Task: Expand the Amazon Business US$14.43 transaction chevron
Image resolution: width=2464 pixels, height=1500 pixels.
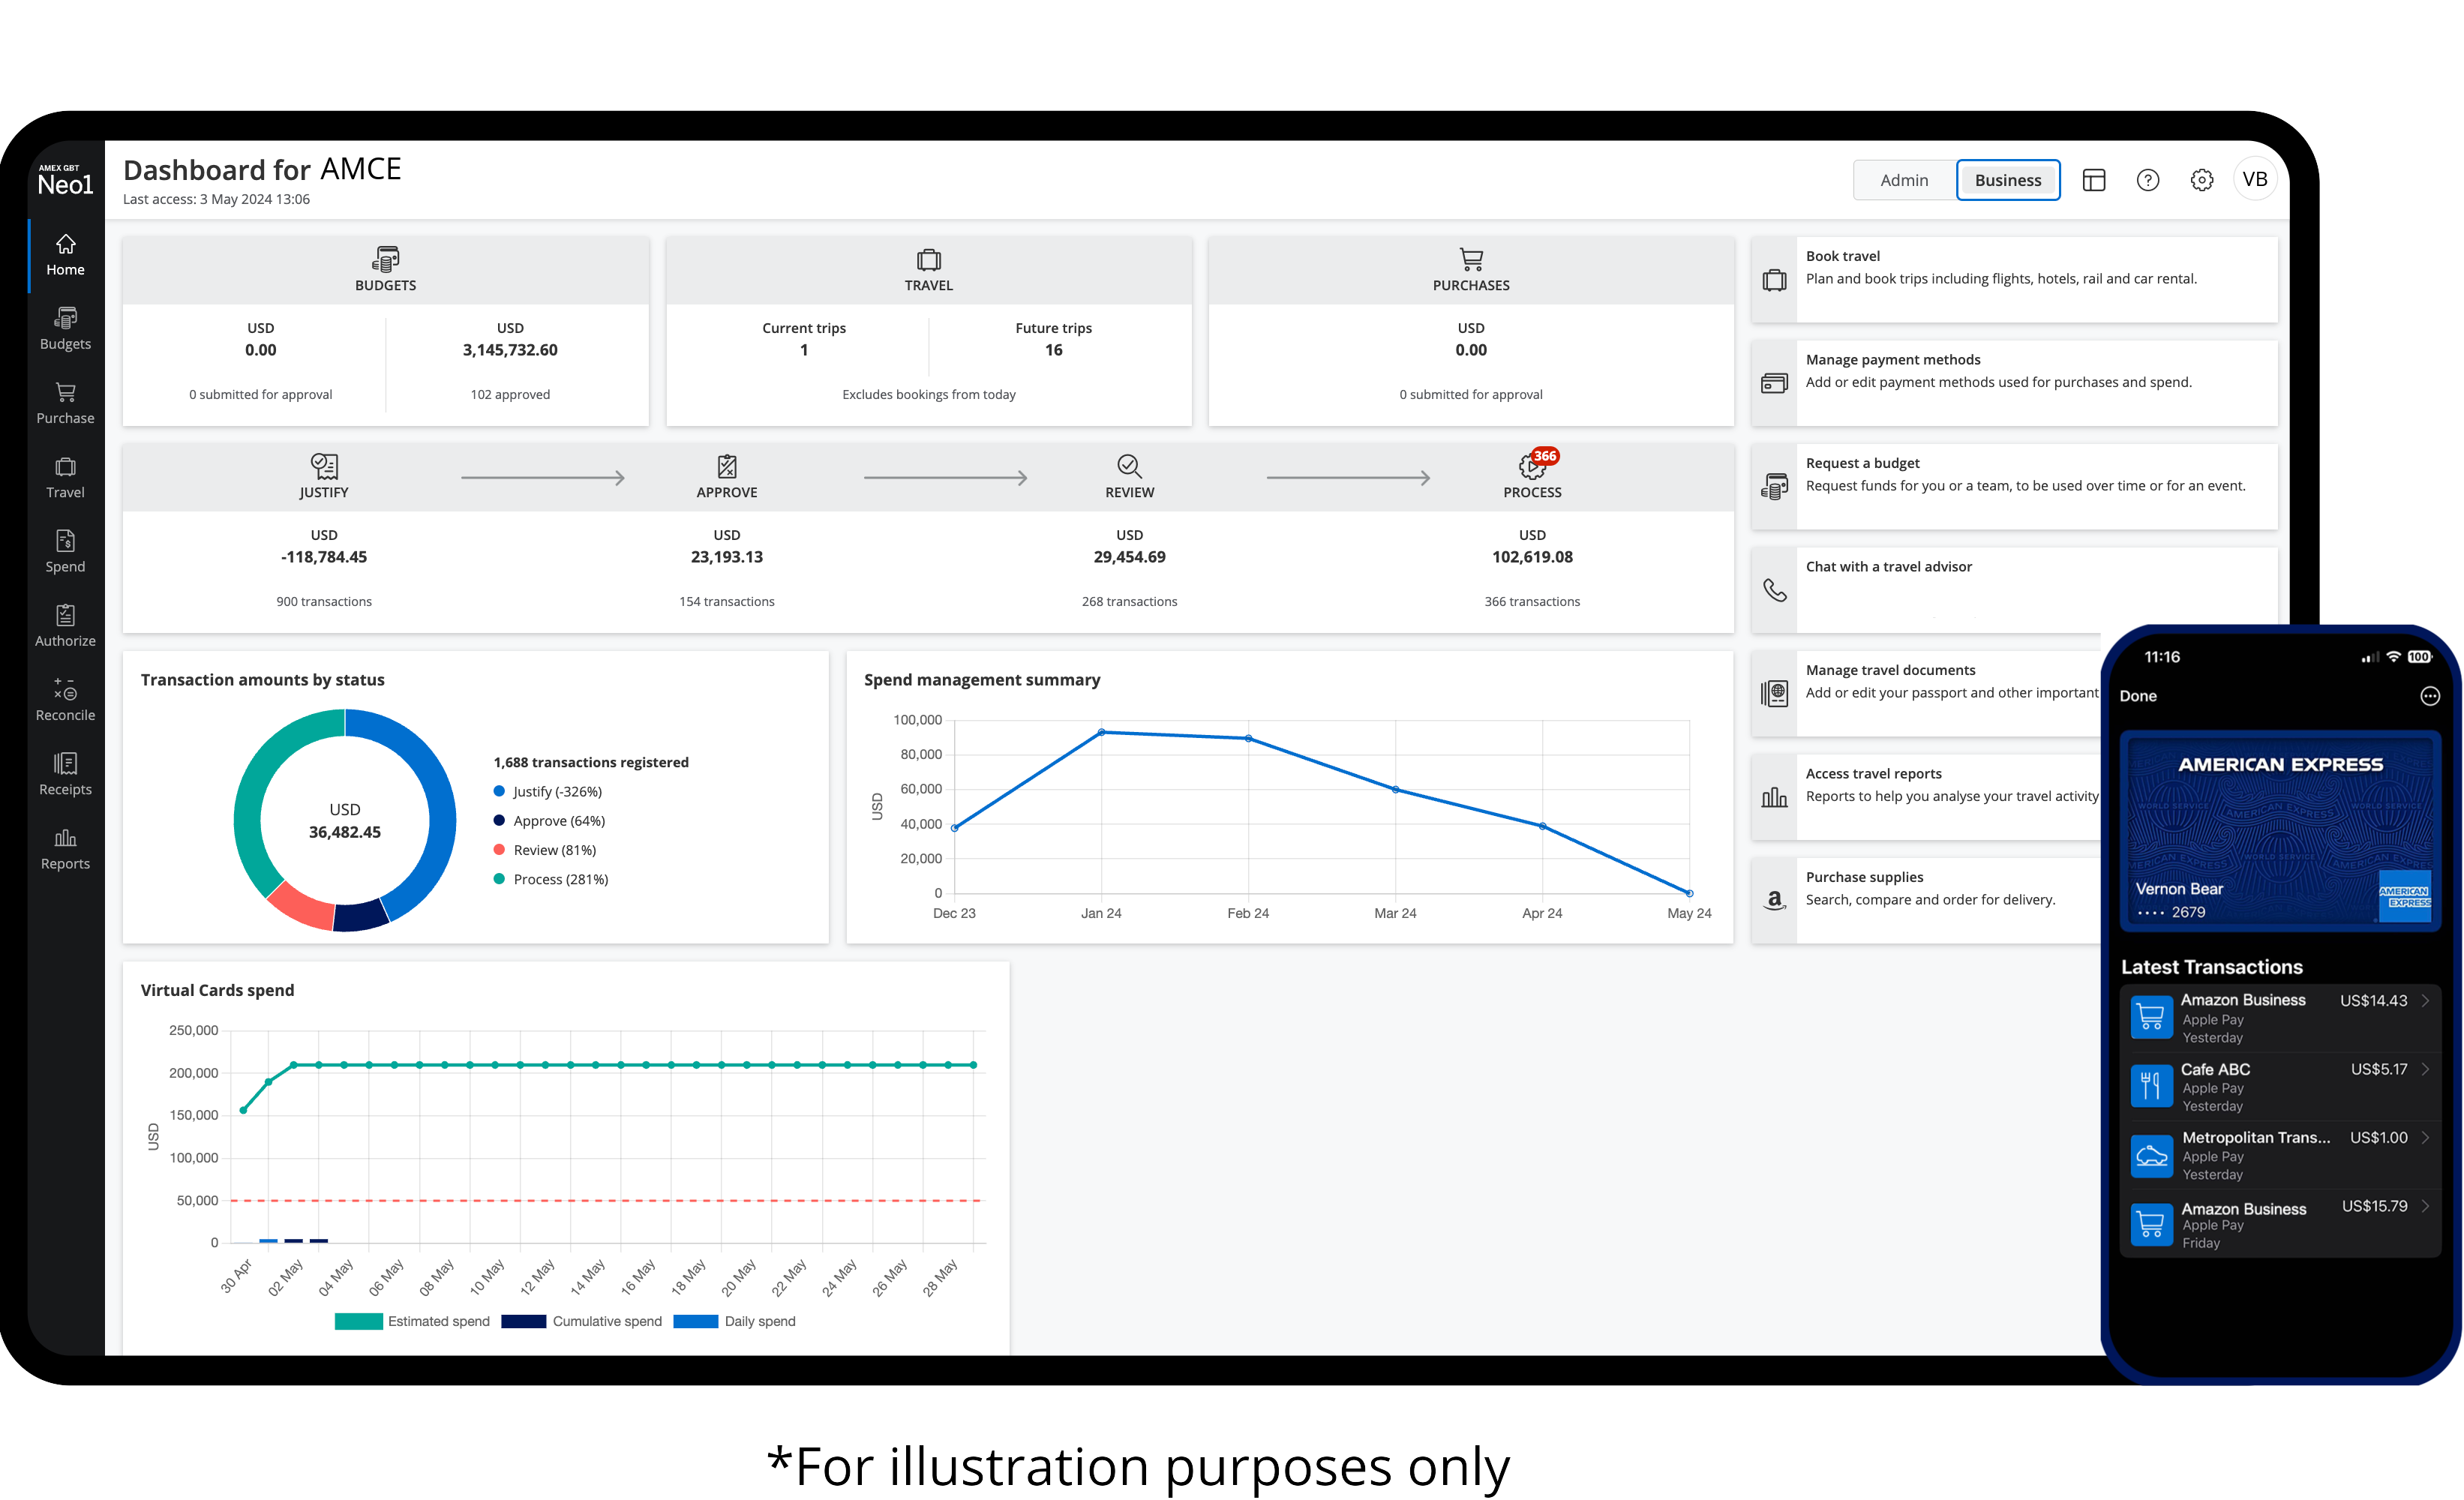Action: tap(2426, 1000)
